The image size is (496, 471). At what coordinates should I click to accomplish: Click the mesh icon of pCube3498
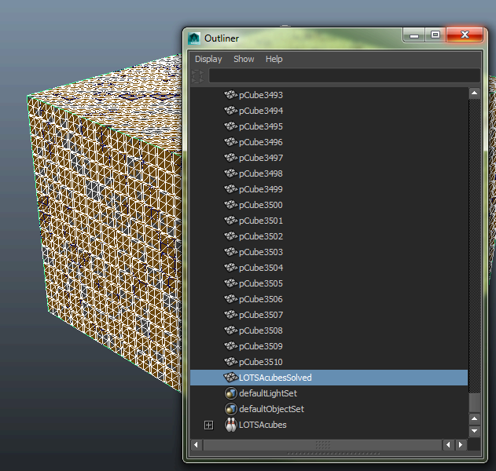(231, 173)
